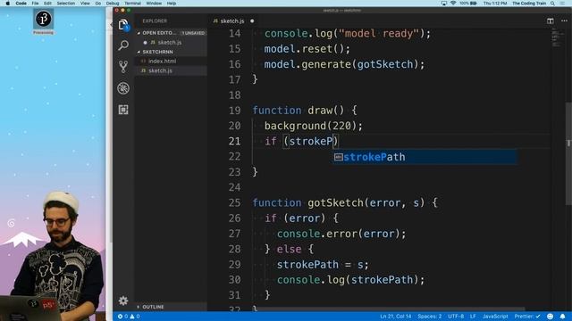
Task: Select the sketch.js editor tab
Action: [232, 21]
